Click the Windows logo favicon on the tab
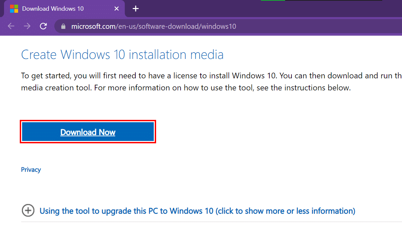The width and height of the screenshot is (402, 226). coord(13,8)
